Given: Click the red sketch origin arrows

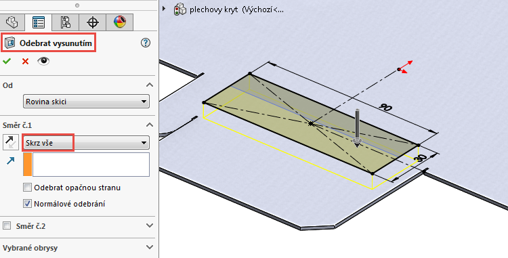Looking at the screenshot, I should [x=405, y=67].
